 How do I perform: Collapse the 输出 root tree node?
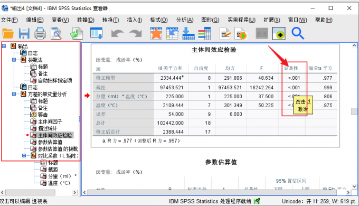pyautogui.click(x=4, y=46)
